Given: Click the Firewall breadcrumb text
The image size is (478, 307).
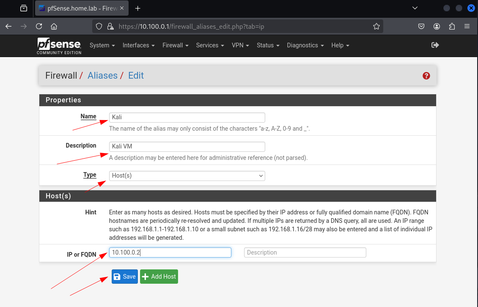Looking at the screenshot, I should pos(61,76).
